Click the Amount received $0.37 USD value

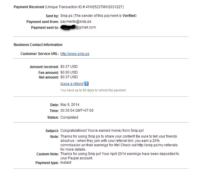tap(69, 67)
